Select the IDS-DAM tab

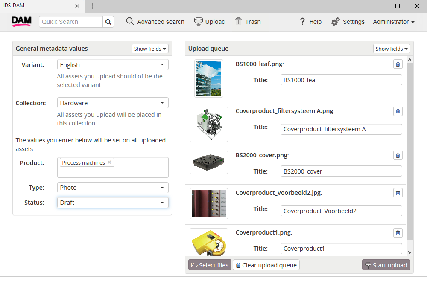[x=42, y=6]
